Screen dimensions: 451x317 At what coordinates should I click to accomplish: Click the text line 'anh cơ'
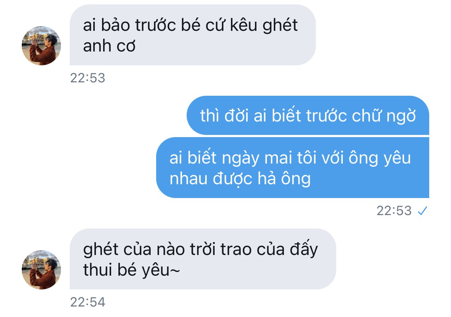click(x=109, y=46)
